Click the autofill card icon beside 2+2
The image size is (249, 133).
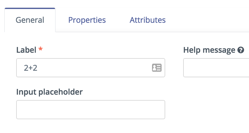[x=157, y=68]
